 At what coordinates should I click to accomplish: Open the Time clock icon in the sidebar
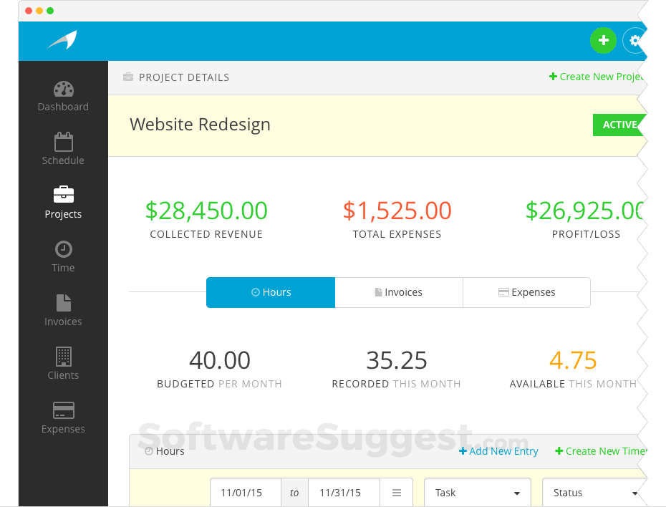pyautogui.click(x=63, y=249)
